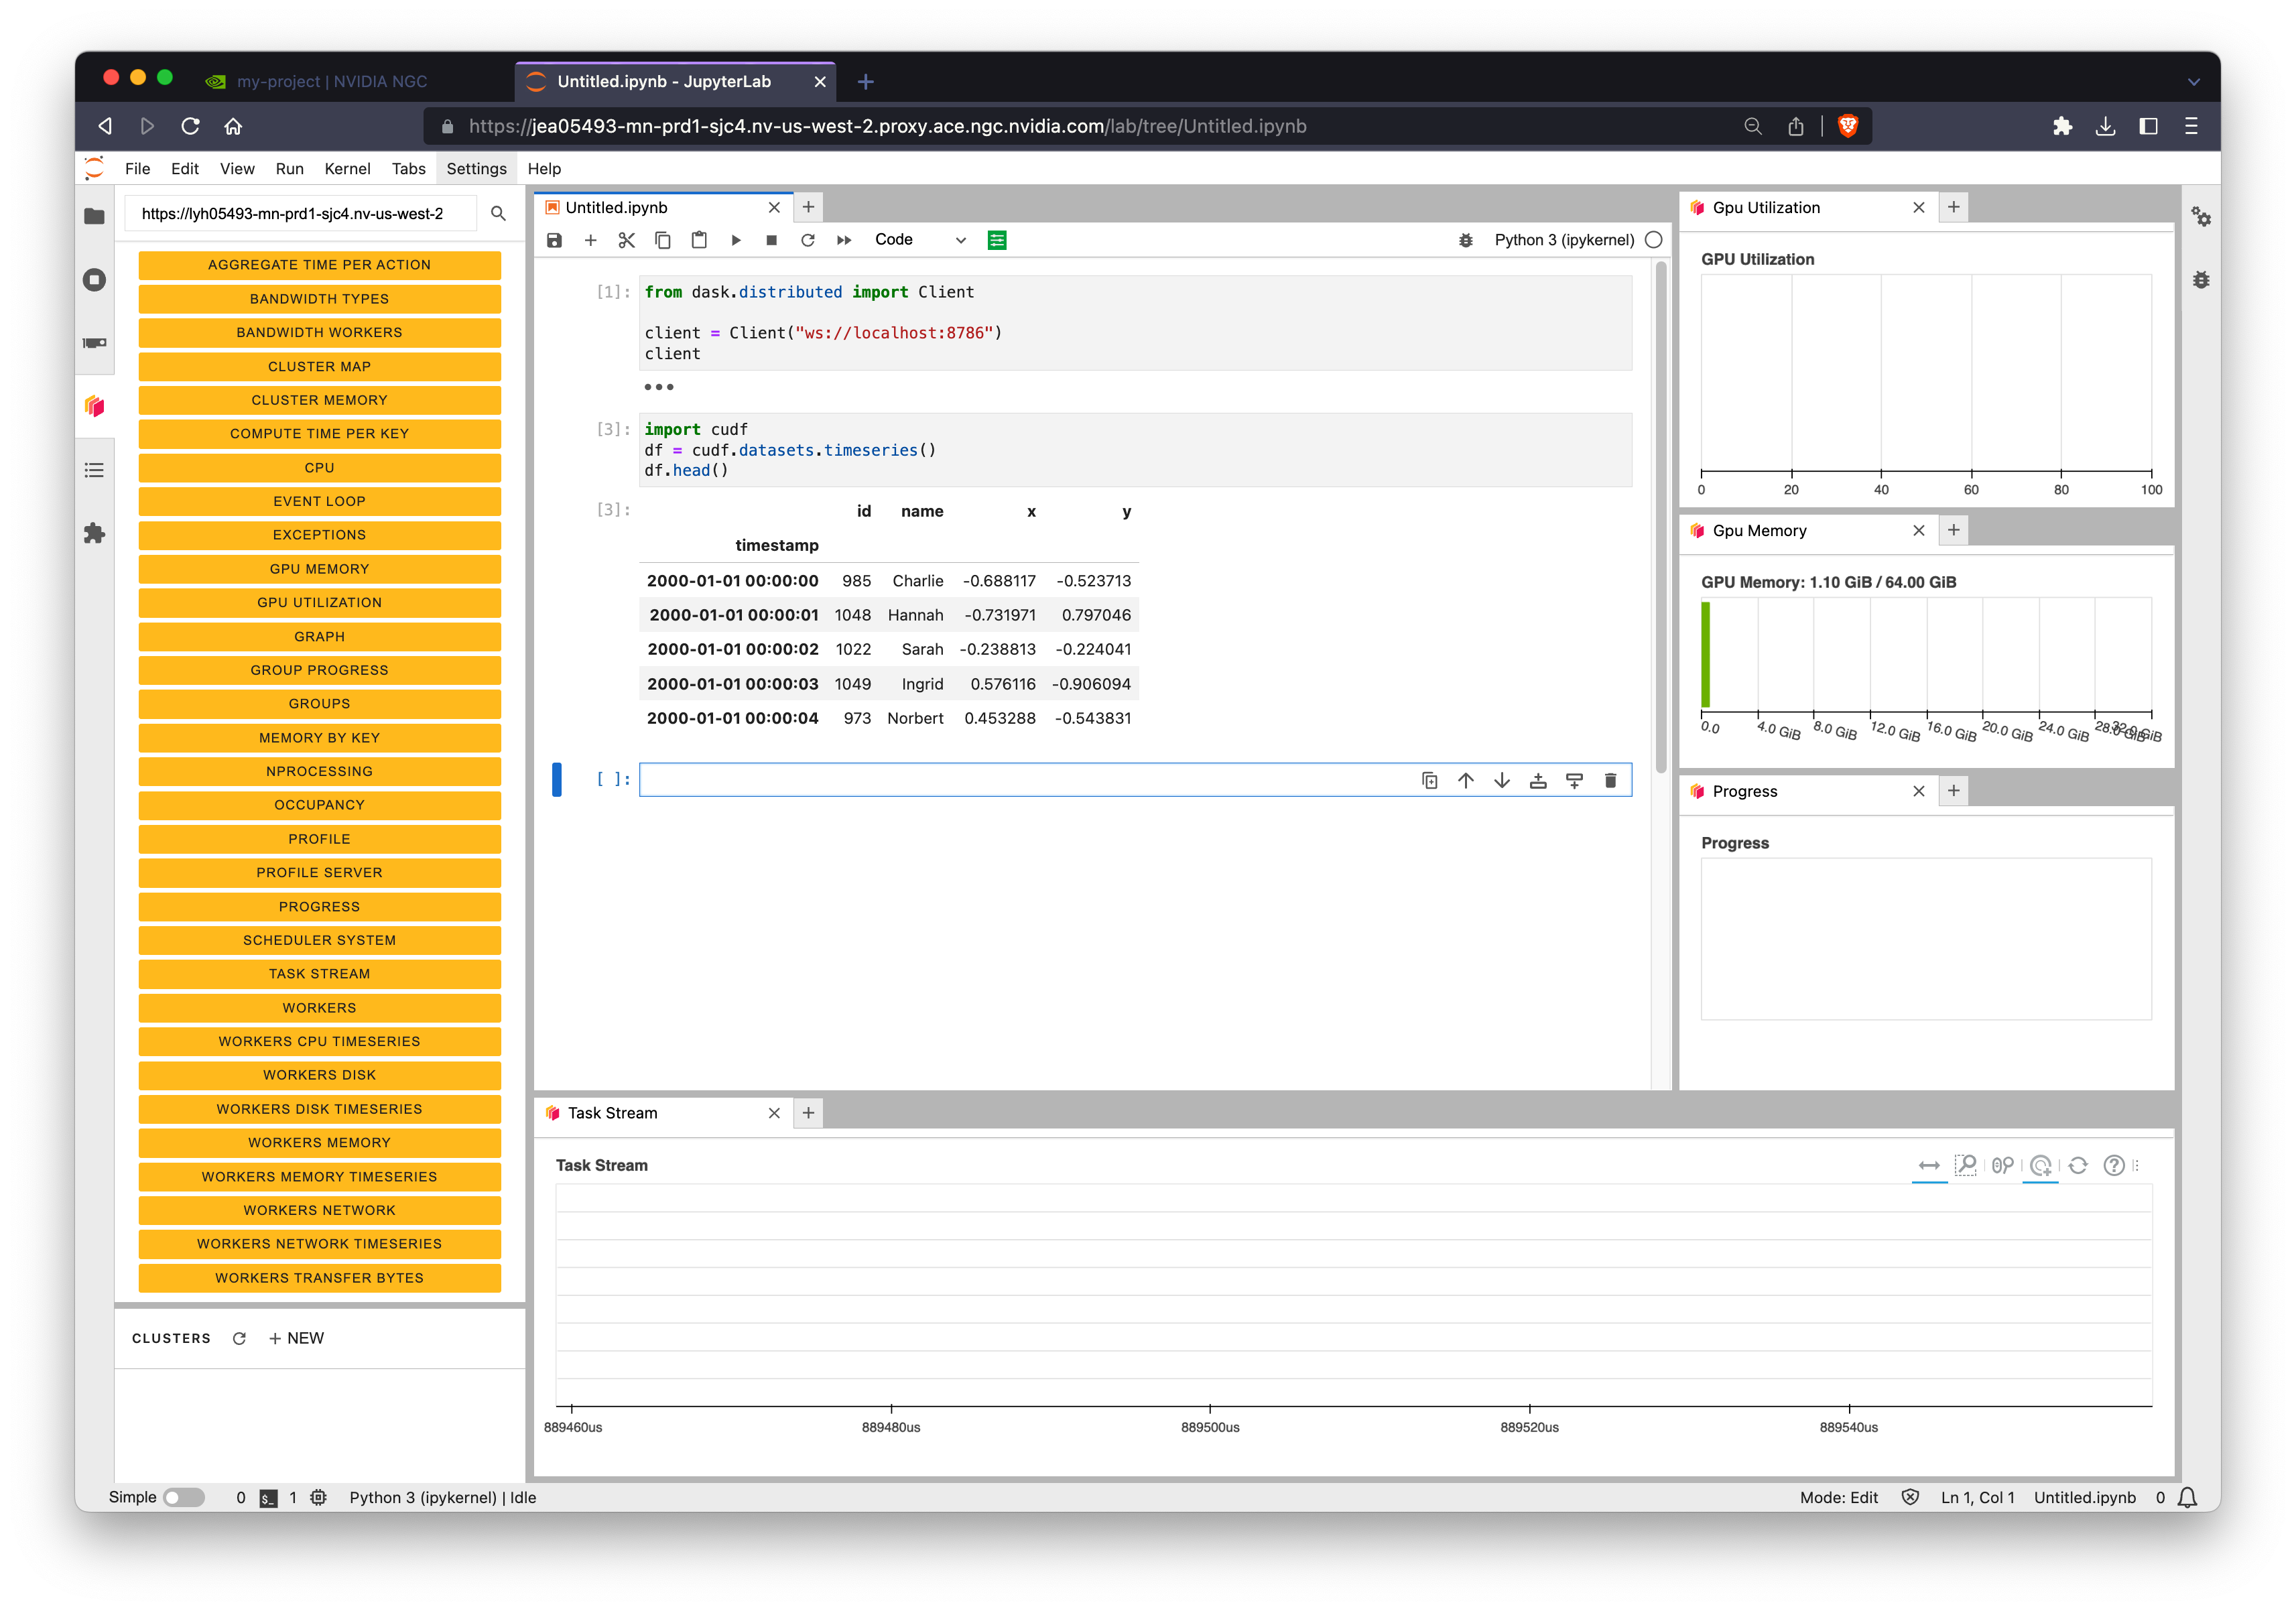
Task: Toggle Wheel Zoom tool in Task Stream
Action: (x=2002, y=1166)
